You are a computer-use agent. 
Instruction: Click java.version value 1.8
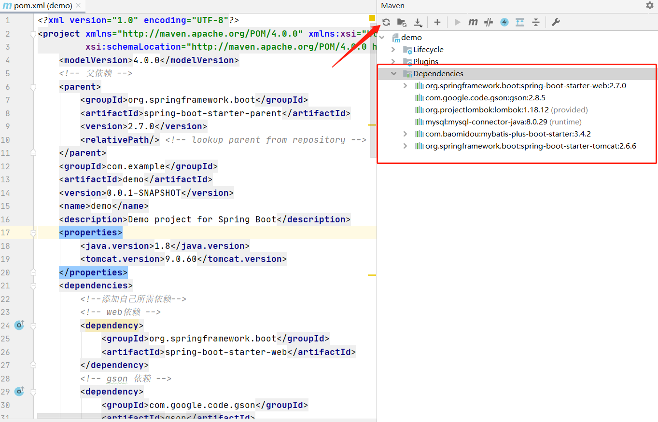click(x=162, y=246)
